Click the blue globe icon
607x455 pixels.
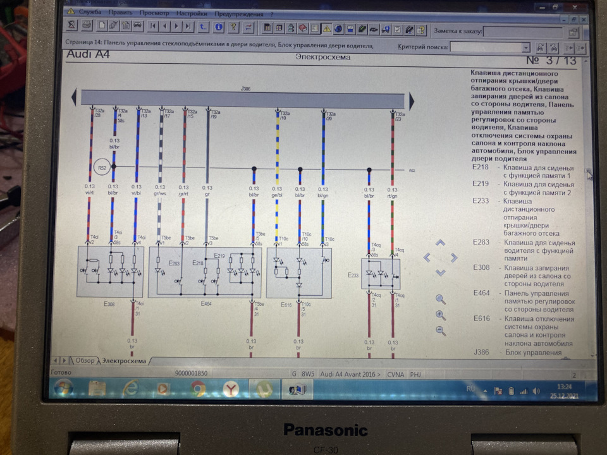point(338,29)
